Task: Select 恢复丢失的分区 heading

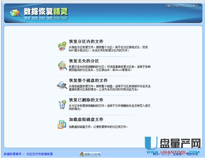Action: [x=84, y=61]
